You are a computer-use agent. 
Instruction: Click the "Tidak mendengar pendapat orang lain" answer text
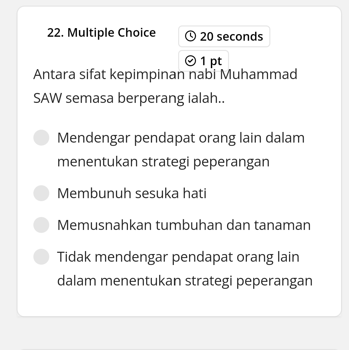(178, 257)
